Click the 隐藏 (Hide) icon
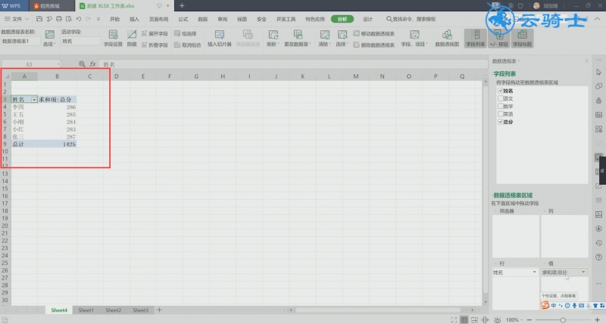Viewport: 606px width, 324px height. click(132, 39)
